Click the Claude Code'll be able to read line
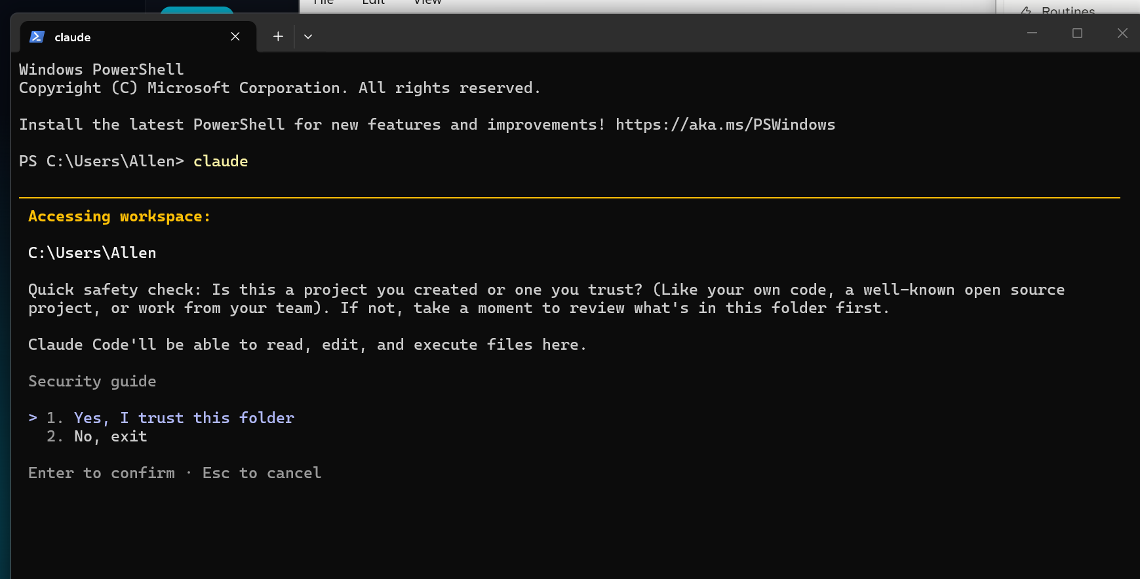This screenshot has height=579, width=1140. click(x=307, y=345)
